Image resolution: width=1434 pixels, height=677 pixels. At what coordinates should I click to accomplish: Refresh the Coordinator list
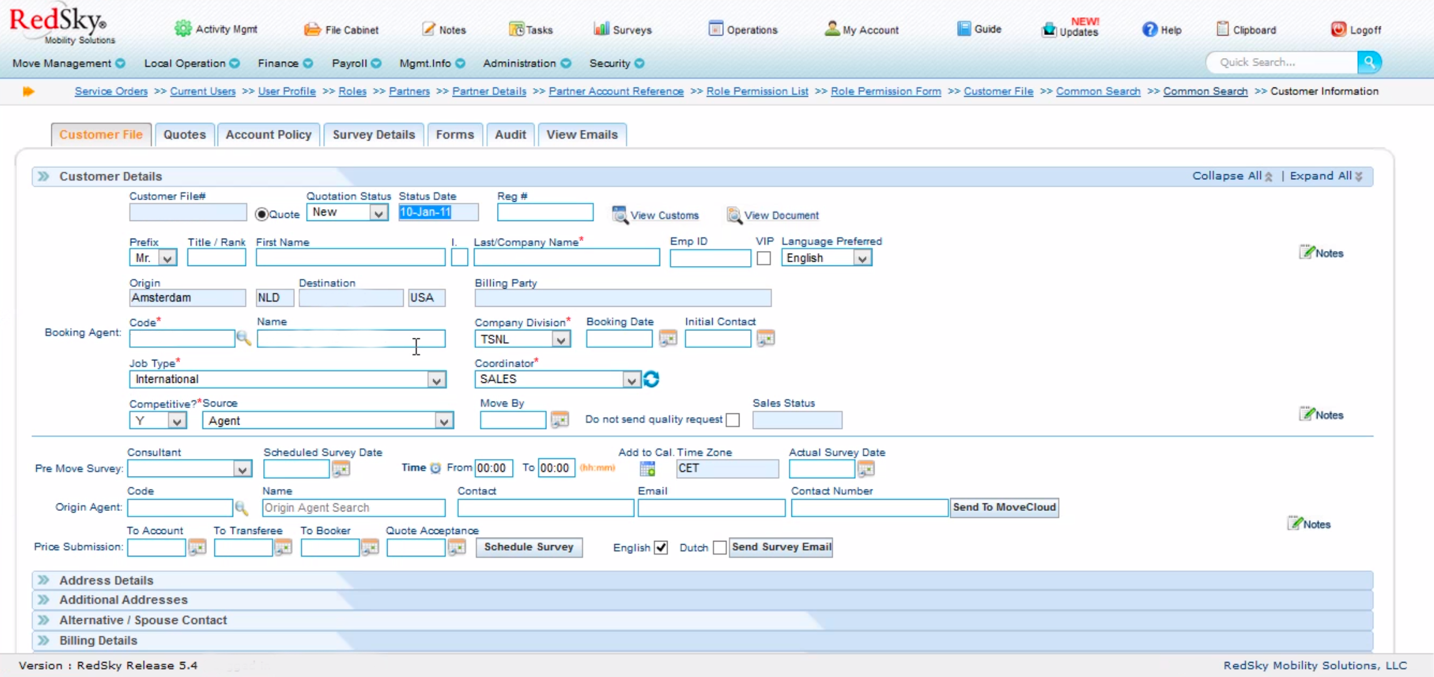[651, 379]
